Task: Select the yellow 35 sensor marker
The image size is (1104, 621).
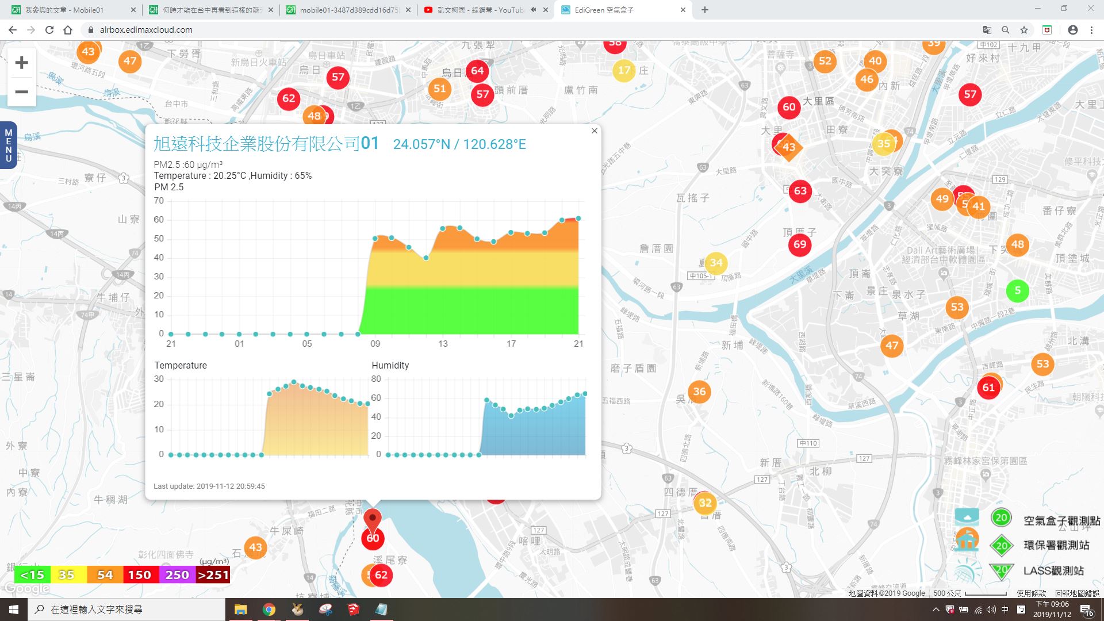Action: 884,144
